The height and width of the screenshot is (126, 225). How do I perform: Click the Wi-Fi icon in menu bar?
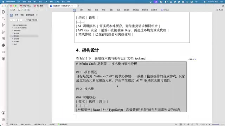196,2
